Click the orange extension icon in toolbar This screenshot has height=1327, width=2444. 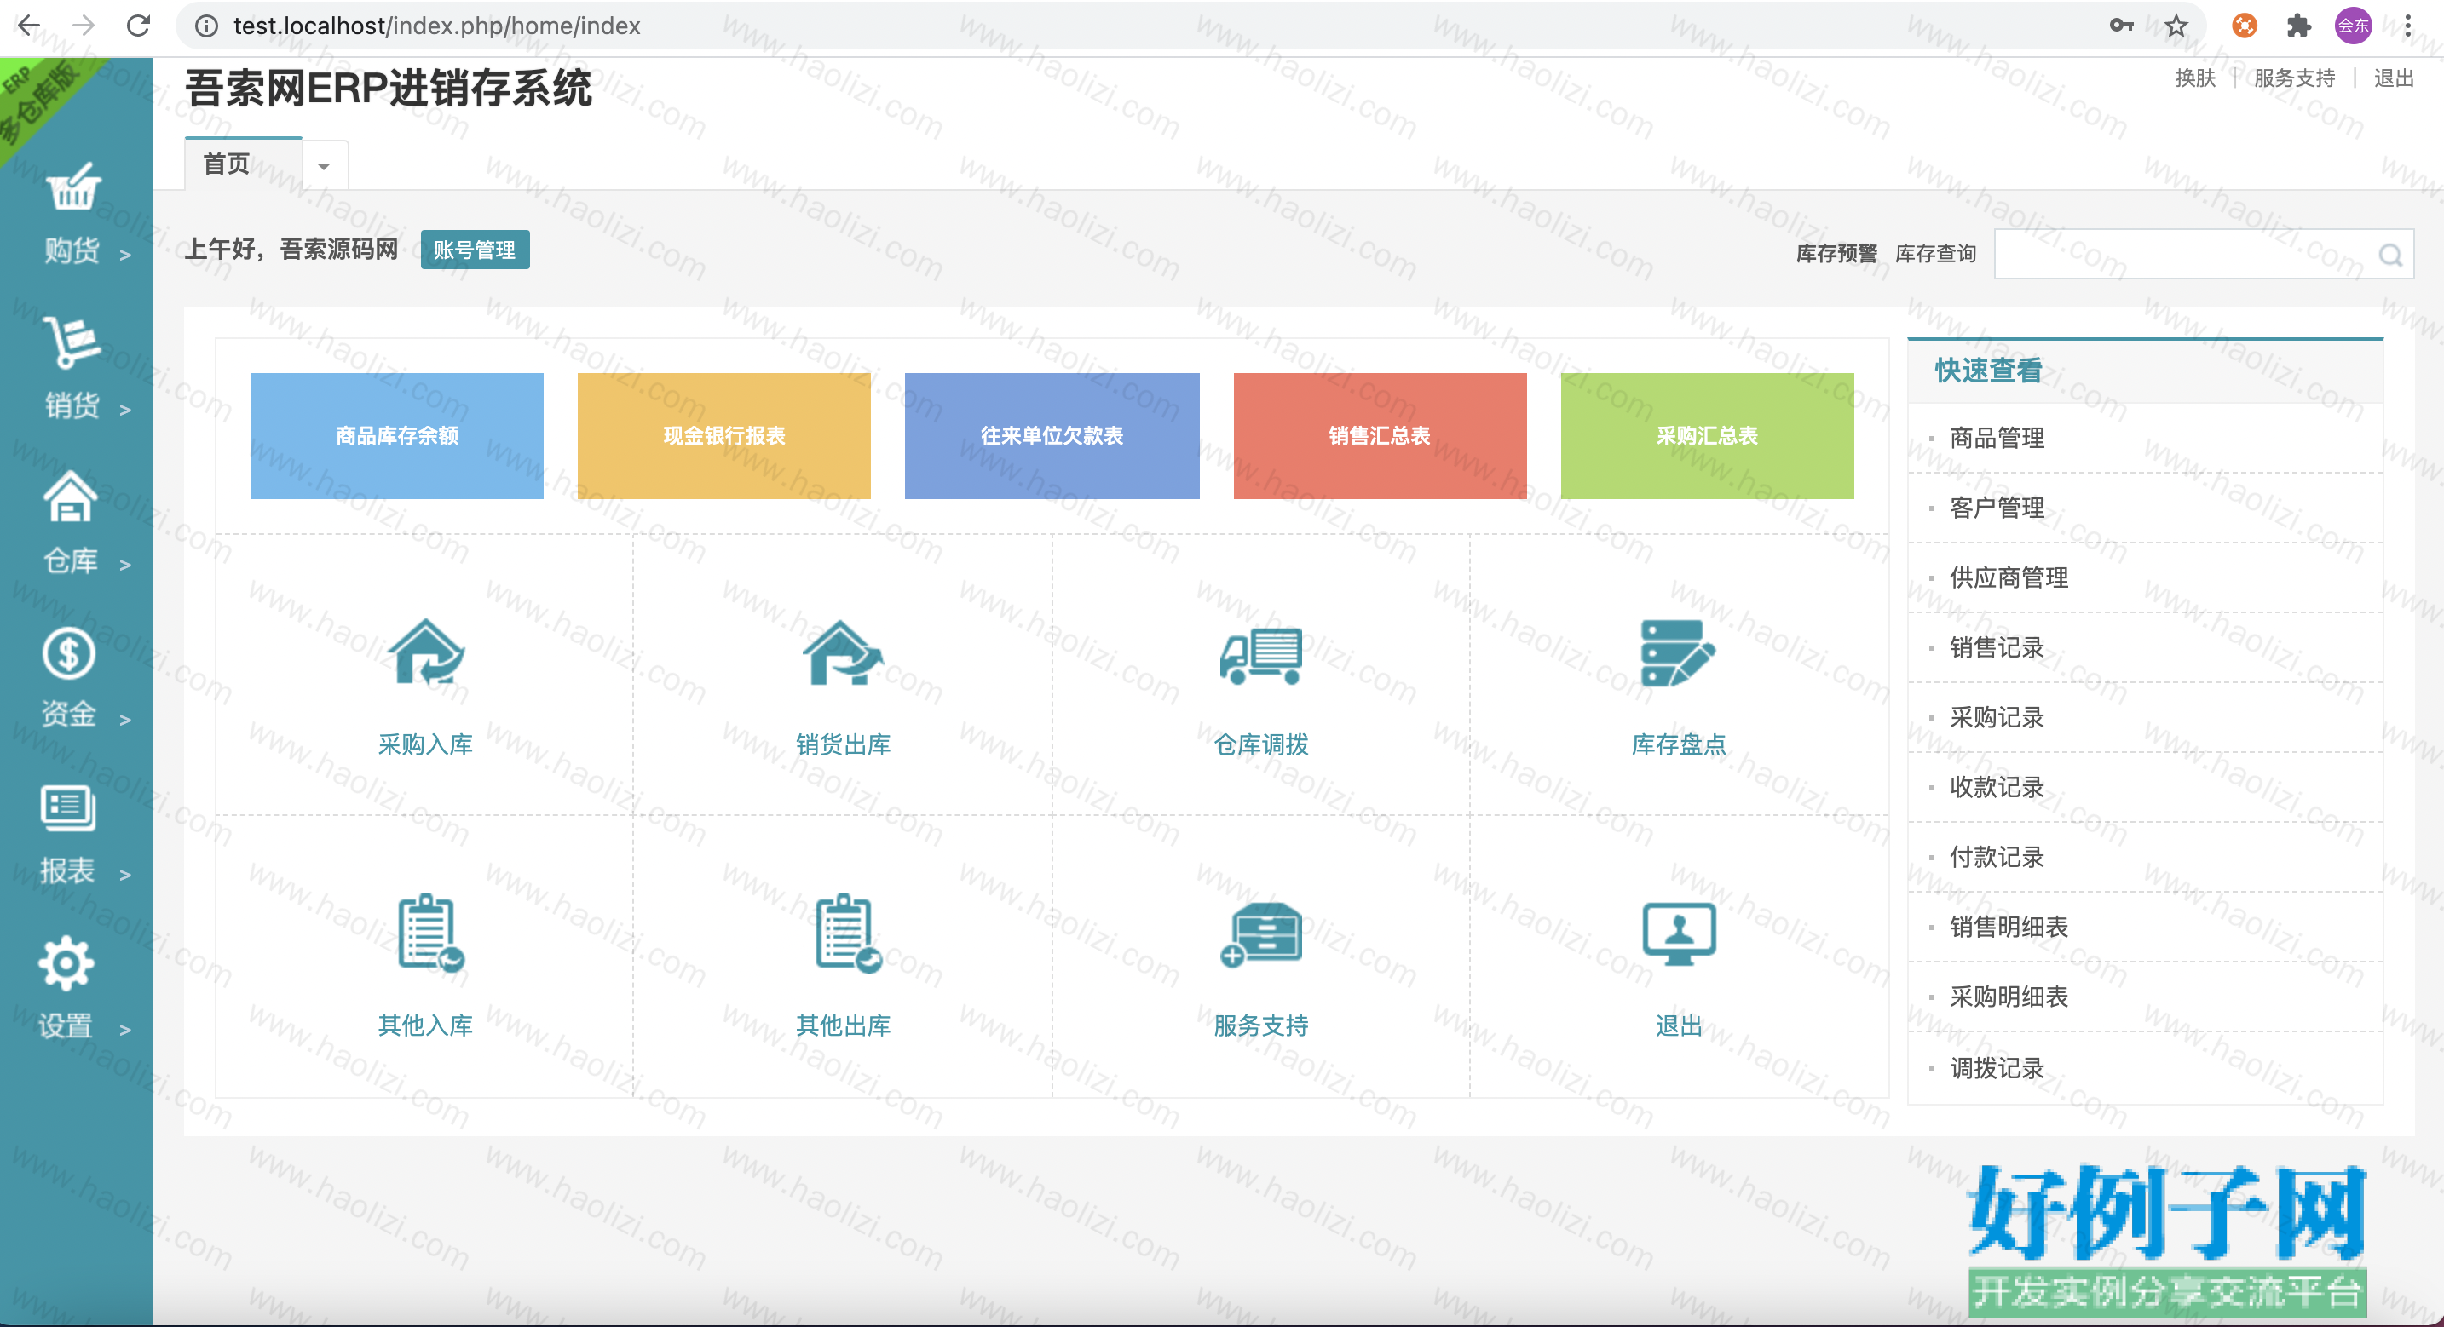[2244, 26]
